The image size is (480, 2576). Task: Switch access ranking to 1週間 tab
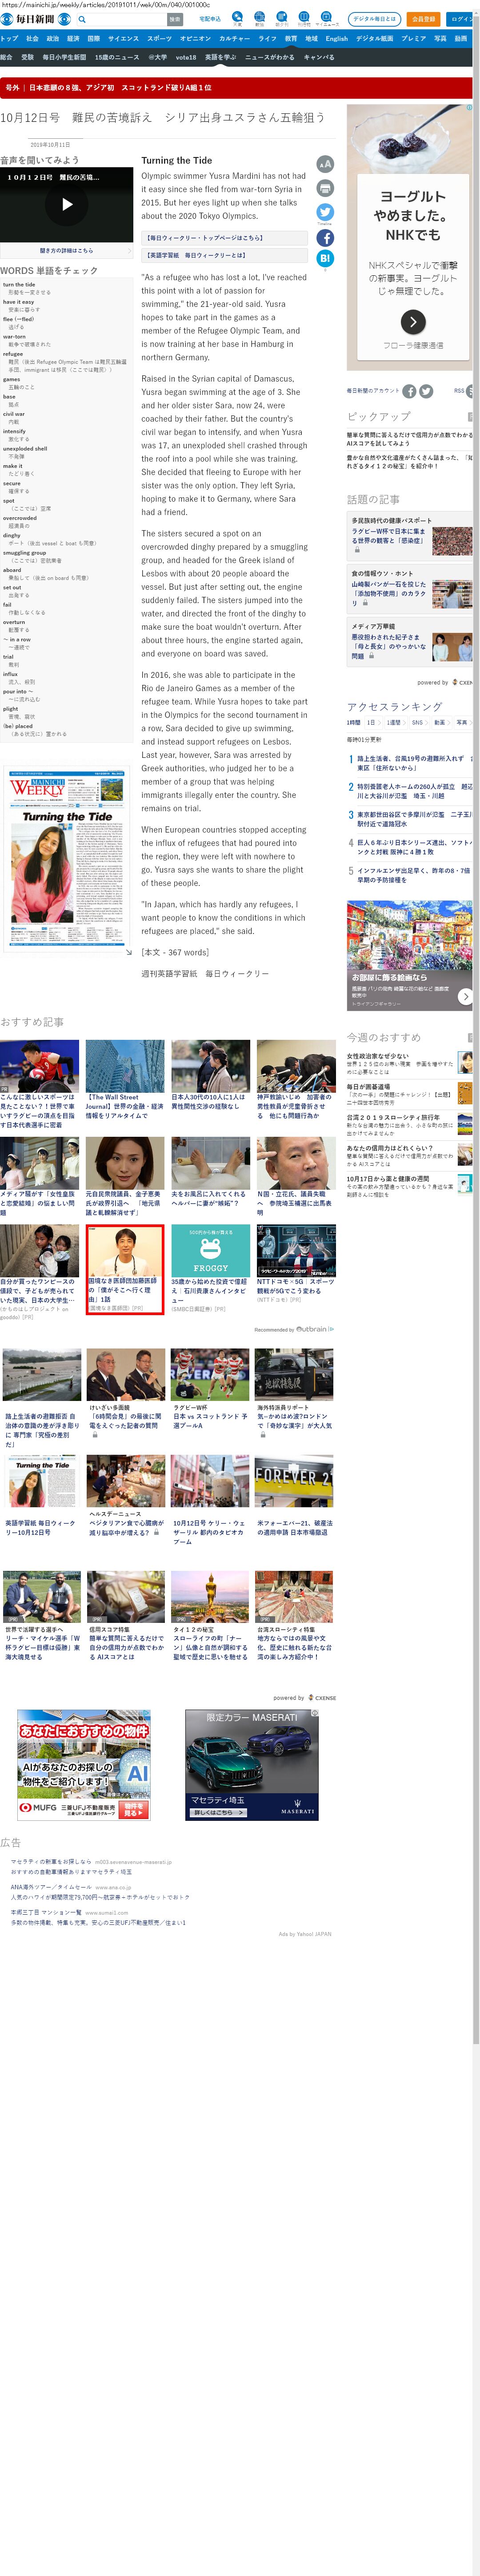393,722
